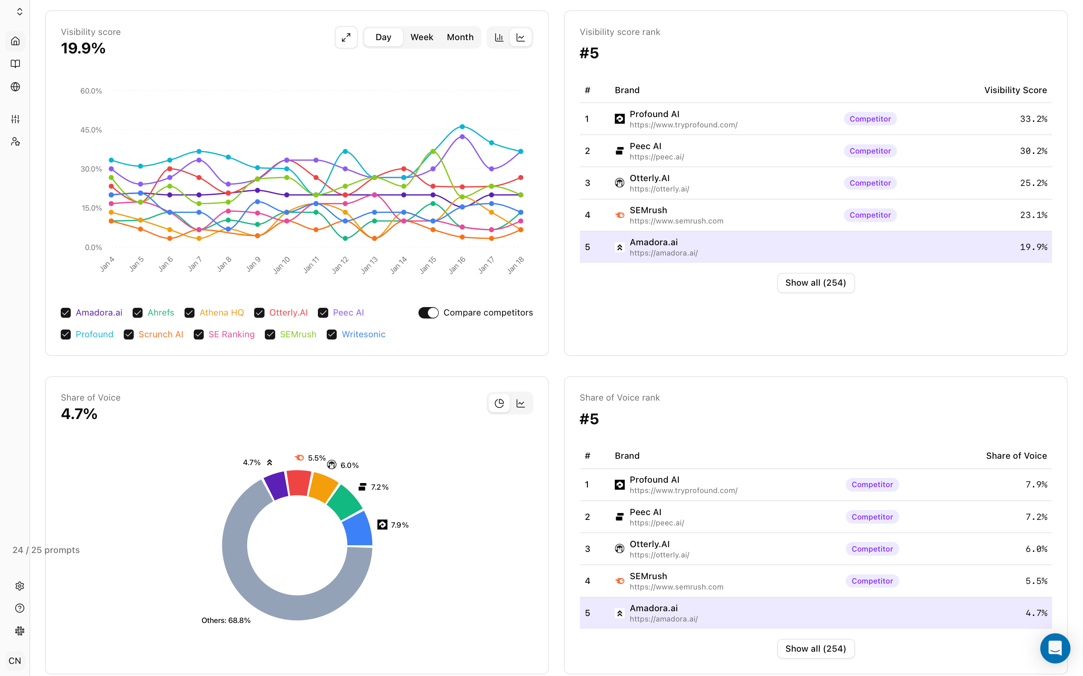1083x676 pixels.
Task: Click Peec AI logo in Visibility rank table
Action: coord(620,151)
